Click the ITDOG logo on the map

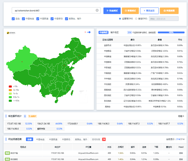(11, 33)
